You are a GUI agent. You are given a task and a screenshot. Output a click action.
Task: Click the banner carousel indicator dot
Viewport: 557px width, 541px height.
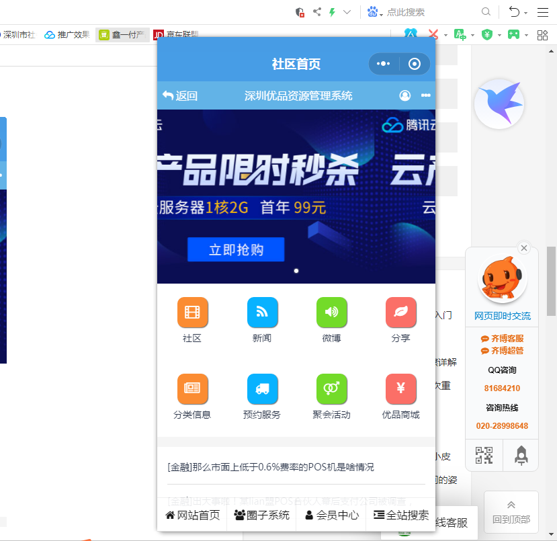click(296, 271)
